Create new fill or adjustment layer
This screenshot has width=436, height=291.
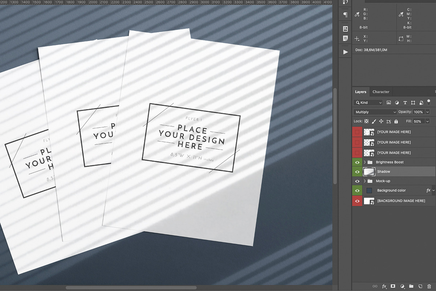[402, 286]
